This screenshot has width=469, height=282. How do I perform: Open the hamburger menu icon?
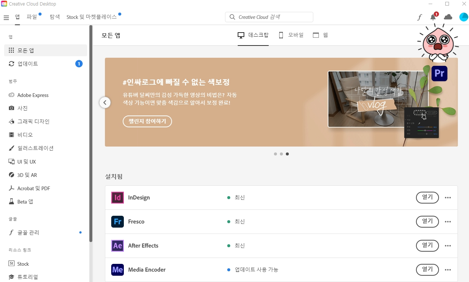point(6,17)
